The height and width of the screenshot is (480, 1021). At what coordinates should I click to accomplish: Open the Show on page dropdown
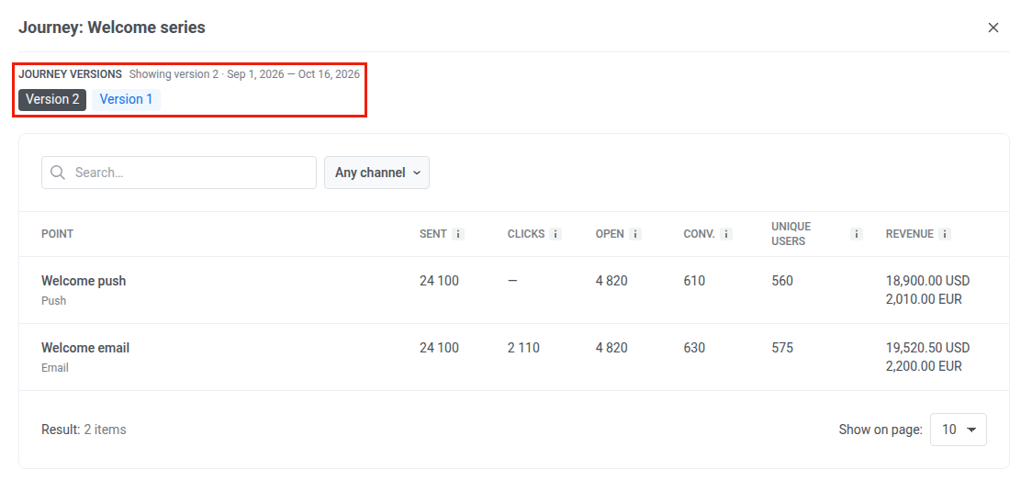pos(959,430)
